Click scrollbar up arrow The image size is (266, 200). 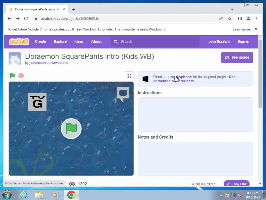point(260,37)
